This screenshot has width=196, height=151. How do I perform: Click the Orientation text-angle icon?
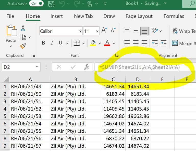[155, 30]
